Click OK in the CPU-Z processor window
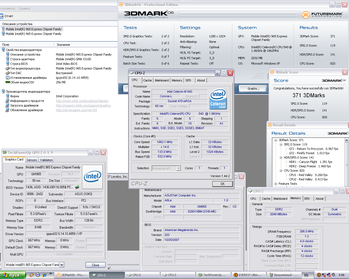349x279 pixels. (x=222, y=184)
